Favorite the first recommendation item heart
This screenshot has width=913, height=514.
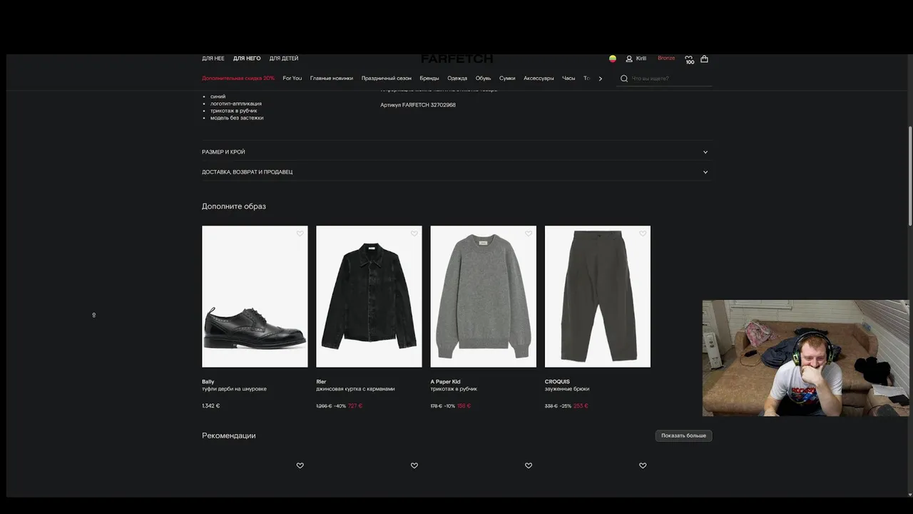click(x=300, y=465)
